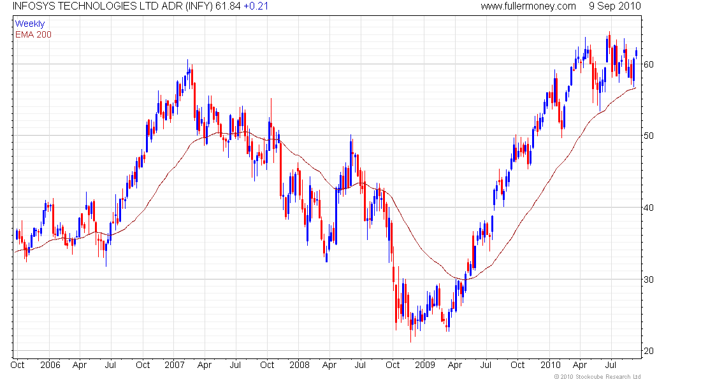Open the www.fullermoney.com link text
Viewport: 701px width, 382px height.
click(528, 6)
